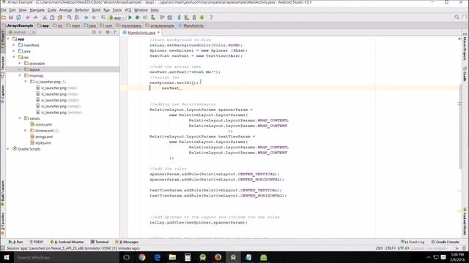The image size is (469, 263).
Task: Click the Find magnifier icon
Action: point(70,18)
